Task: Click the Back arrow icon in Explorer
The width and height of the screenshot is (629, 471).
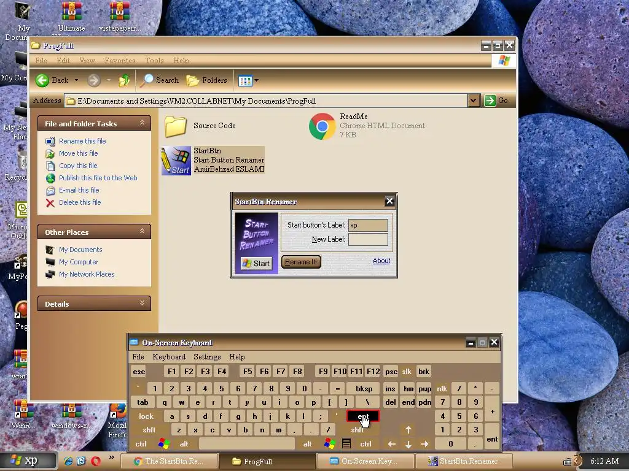Action: coord(42,80)
